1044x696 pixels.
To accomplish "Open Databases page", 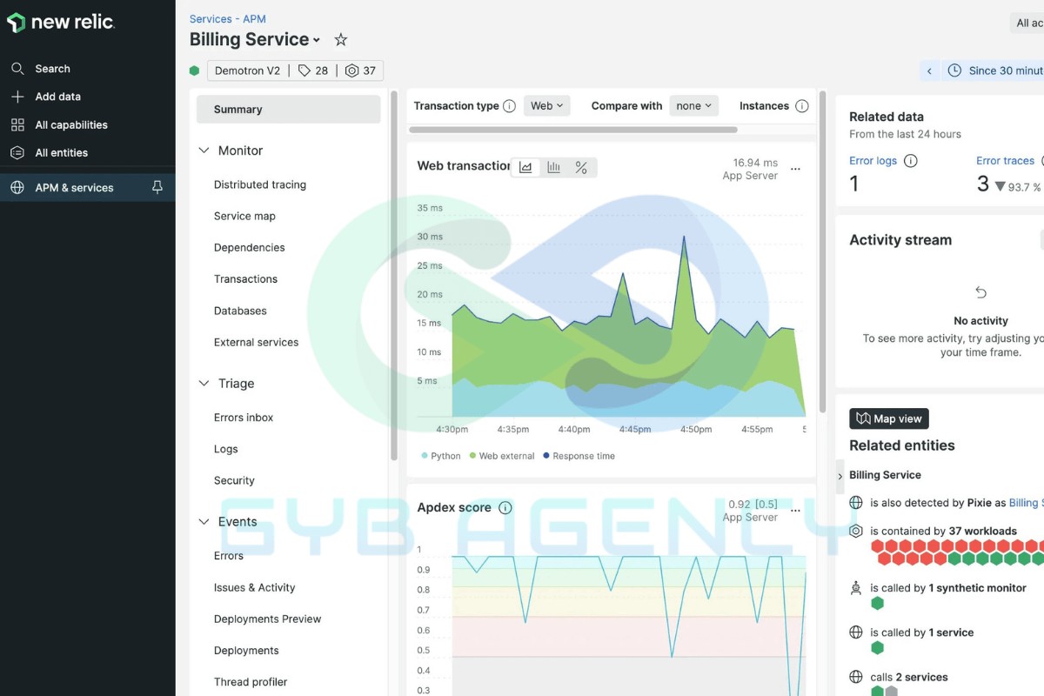I will pos(240,311).
